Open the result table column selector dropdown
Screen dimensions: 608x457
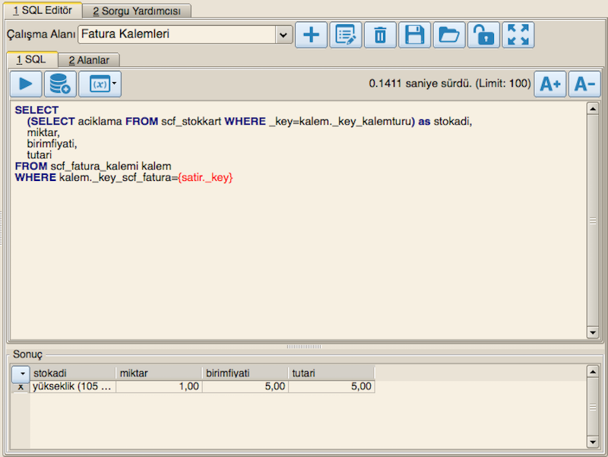[21, 373]
